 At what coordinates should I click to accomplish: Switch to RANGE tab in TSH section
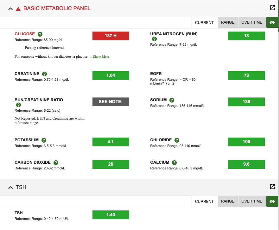[228, 201]
